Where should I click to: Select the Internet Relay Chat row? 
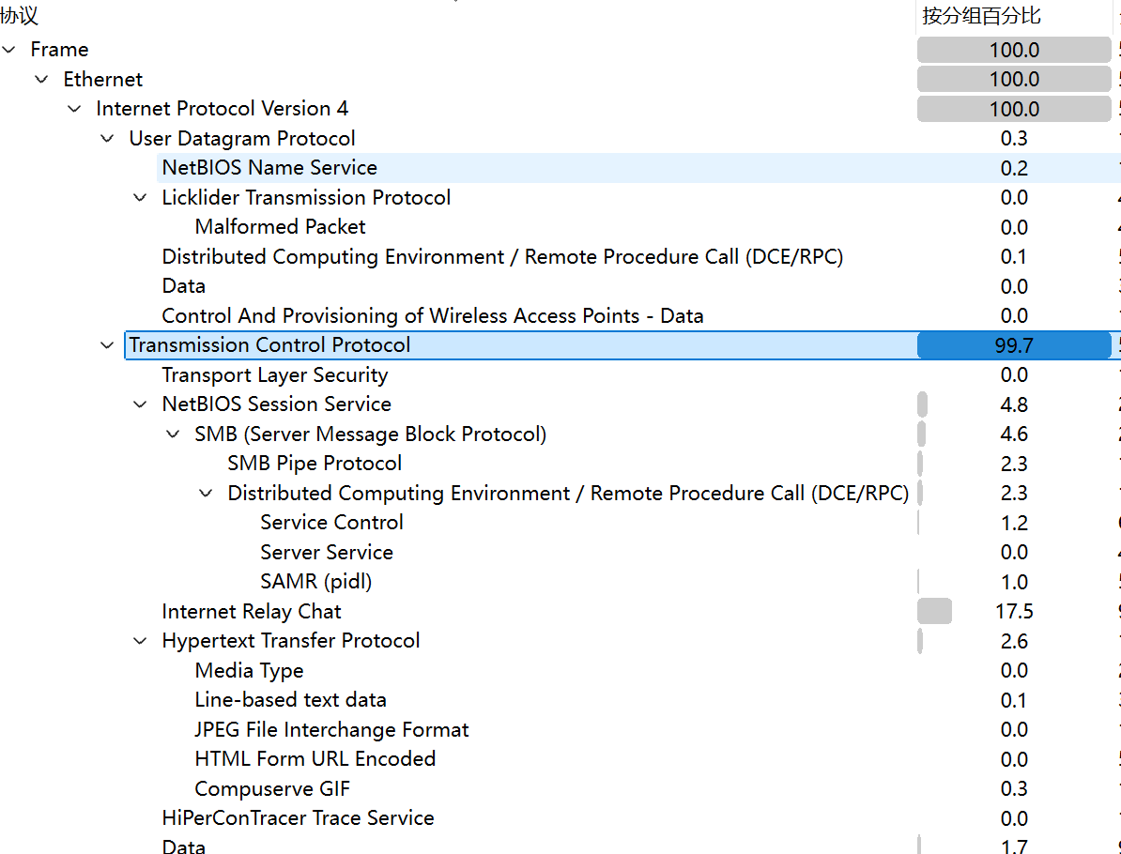(252, 612)
